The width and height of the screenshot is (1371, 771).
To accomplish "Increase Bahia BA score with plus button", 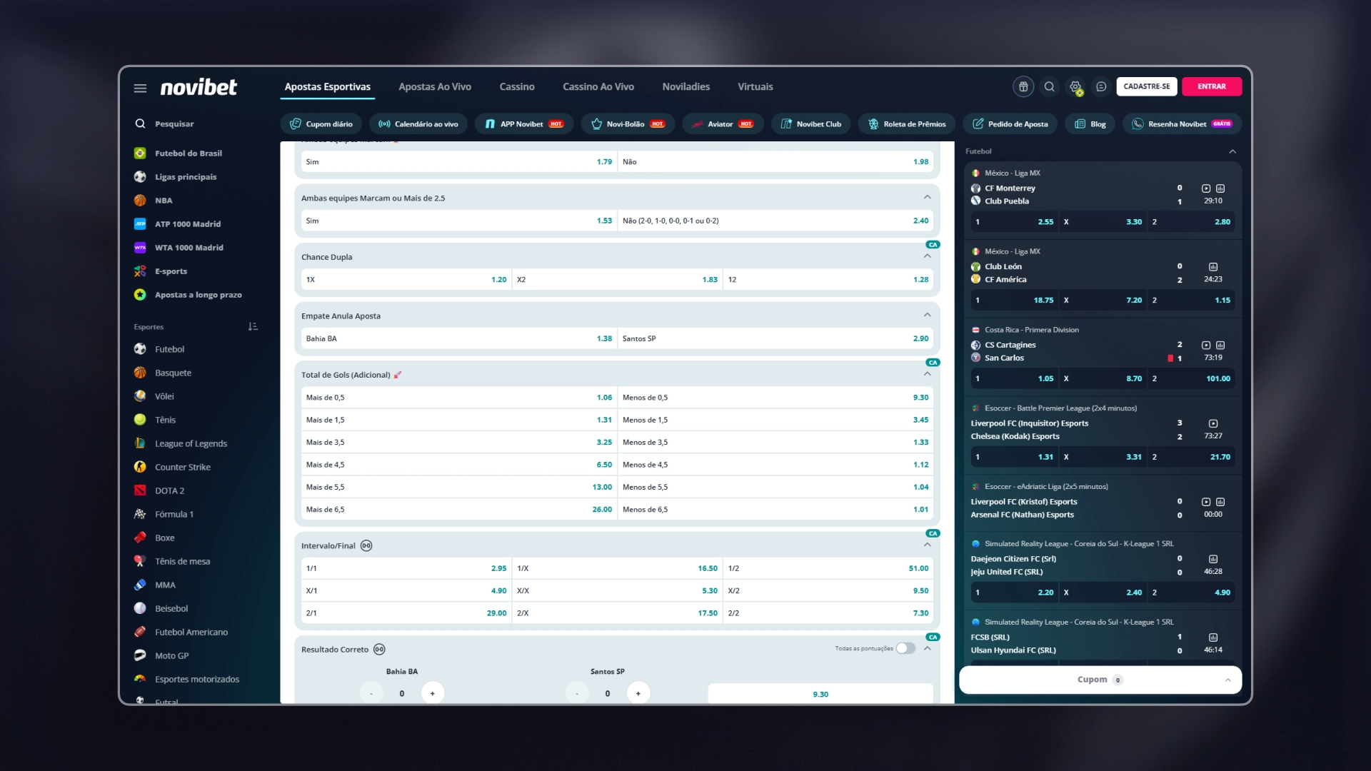I will (432, 693).
